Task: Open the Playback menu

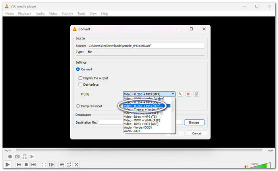Action: click(25, 13)
